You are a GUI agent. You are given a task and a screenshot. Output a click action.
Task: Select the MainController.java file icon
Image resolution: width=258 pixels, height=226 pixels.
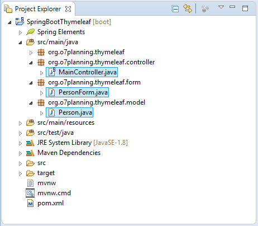tap(52, 72)
